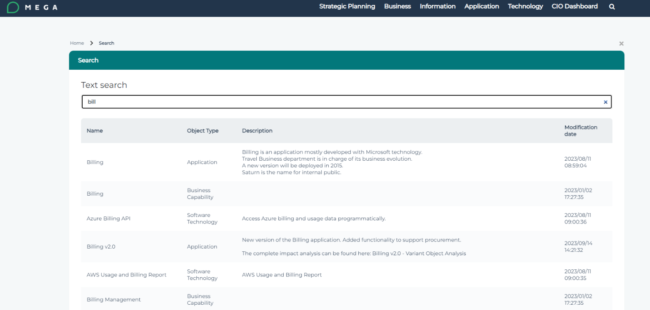Click in the text search field
The image size is (650, 310).
click(340, 102)
